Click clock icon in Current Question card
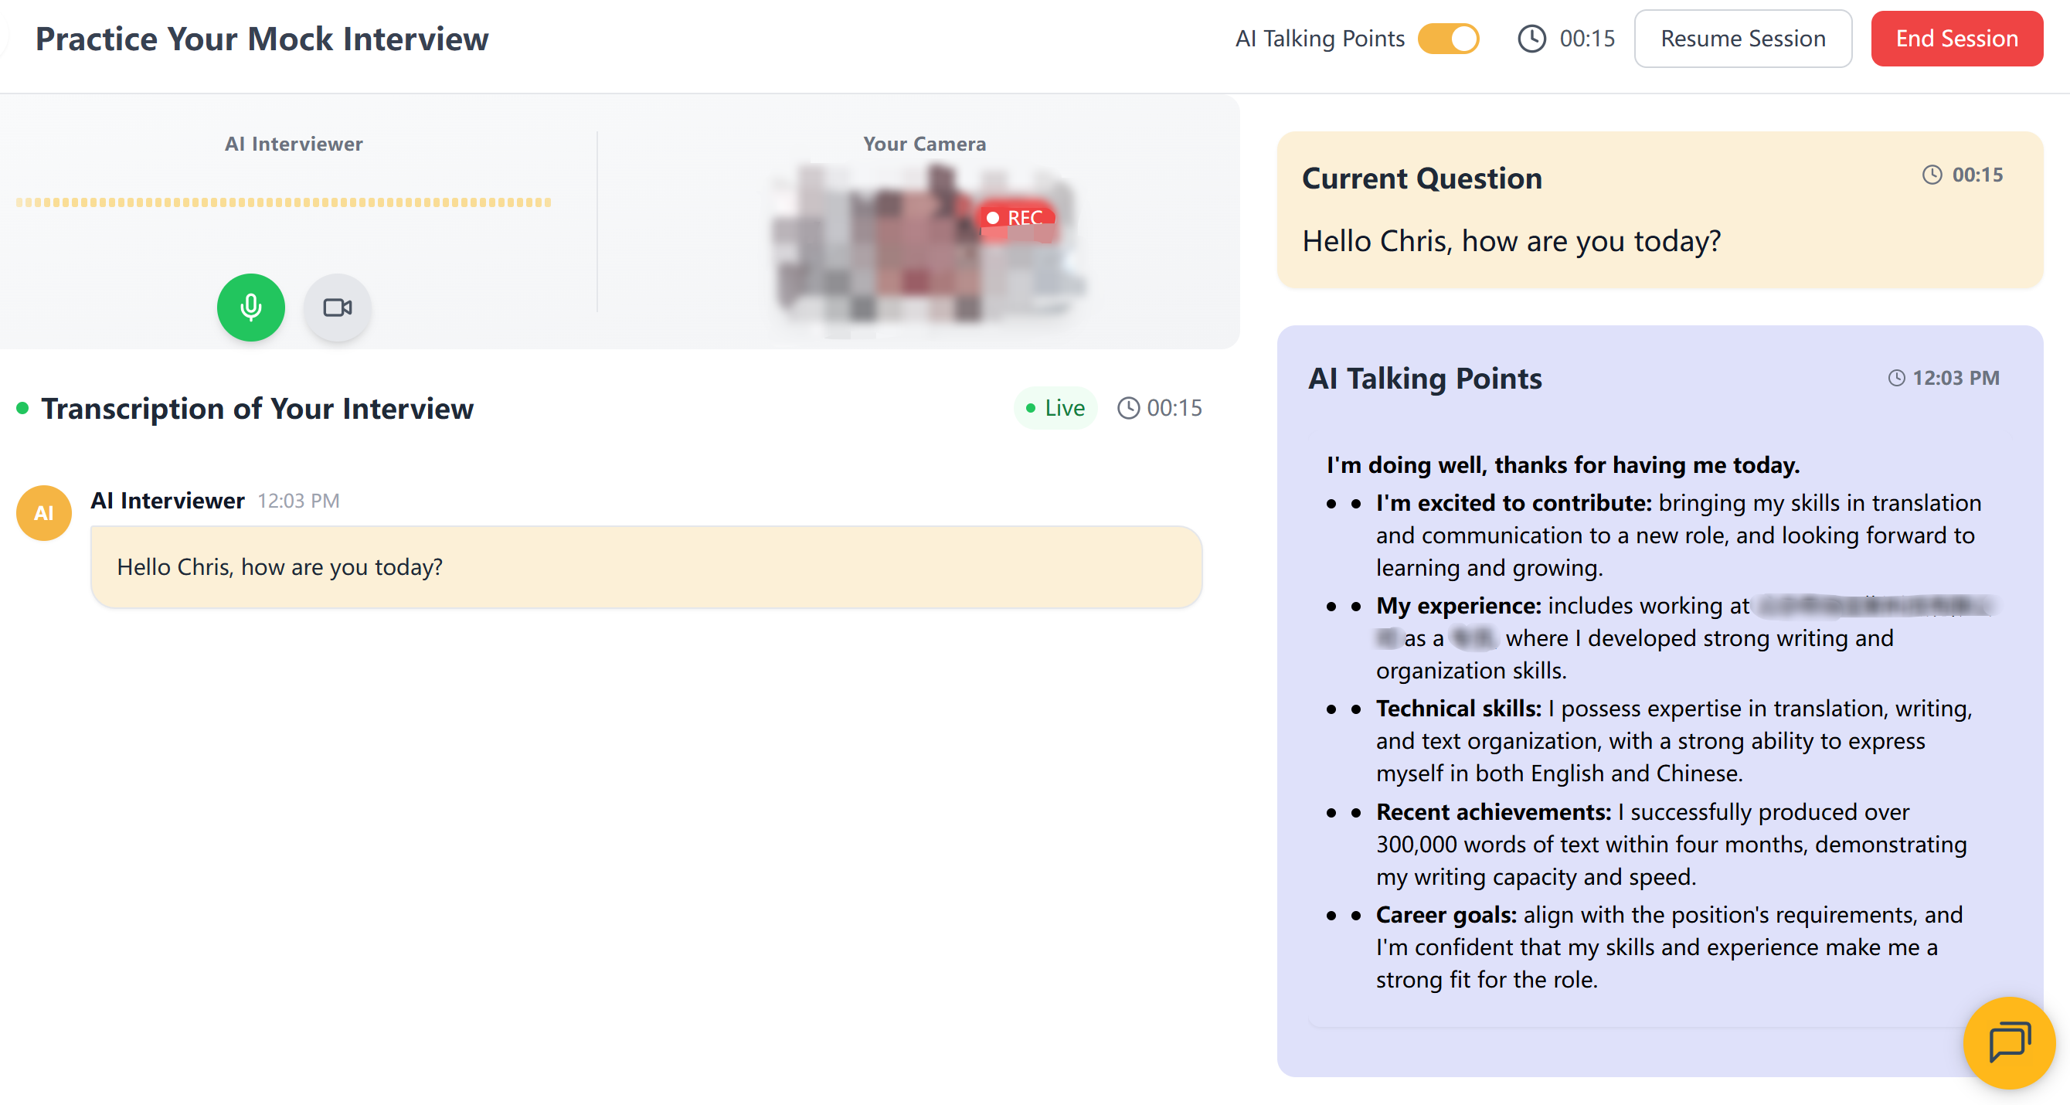The width and height of the screenshot is (2070, 1105). coord(1932,175)
